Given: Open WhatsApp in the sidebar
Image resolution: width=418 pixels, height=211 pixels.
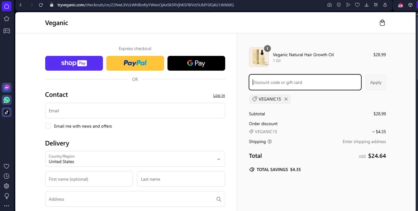Looking at the screenshot, I should click(7, 100).
